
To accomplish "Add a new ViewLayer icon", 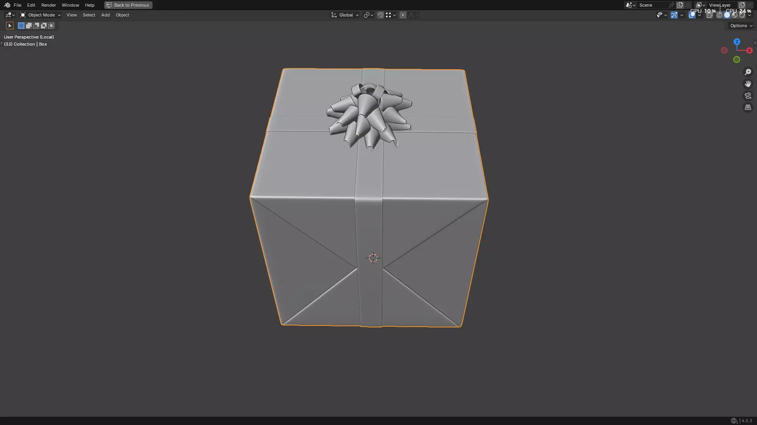I will (x=742, y=5).
